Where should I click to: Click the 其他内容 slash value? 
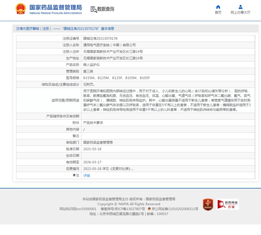click(x=84, y=129)
